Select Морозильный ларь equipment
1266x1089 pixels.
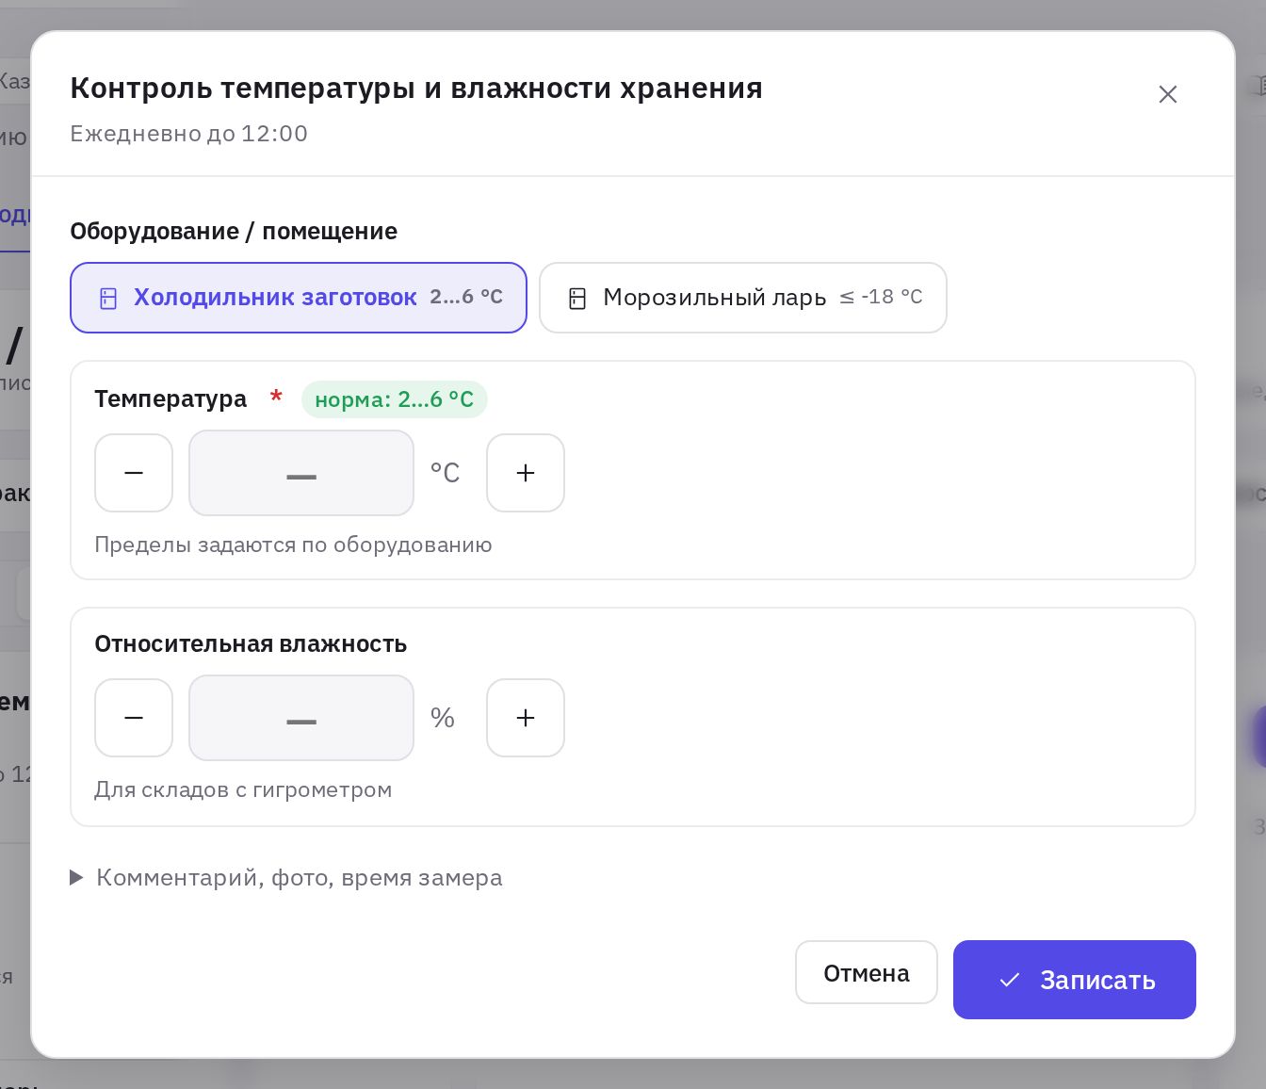(743, 298)
